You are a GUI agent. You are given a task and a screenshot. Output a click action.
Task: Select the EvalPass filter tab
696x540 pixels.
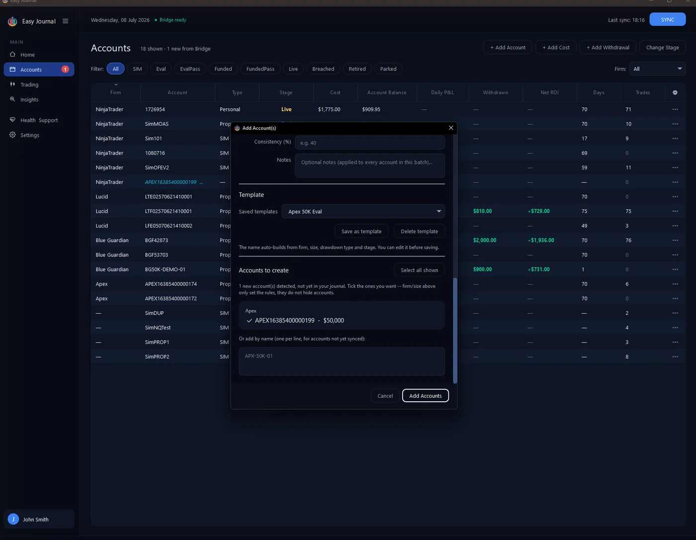point(190,69)
